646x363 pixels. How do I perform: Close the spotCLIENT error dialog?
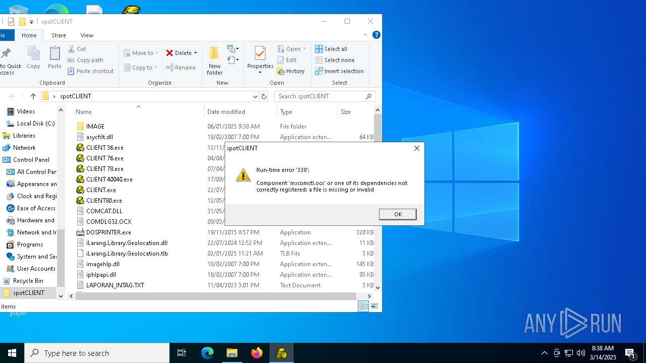(x=416, y=148)
